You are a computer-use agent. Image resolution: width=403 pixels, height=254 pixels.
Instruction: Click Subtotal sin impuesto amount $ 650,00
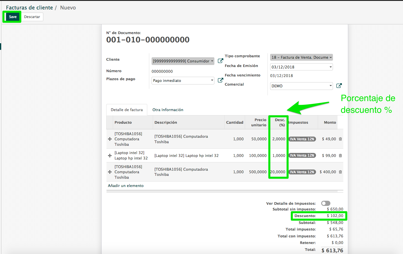335,209
